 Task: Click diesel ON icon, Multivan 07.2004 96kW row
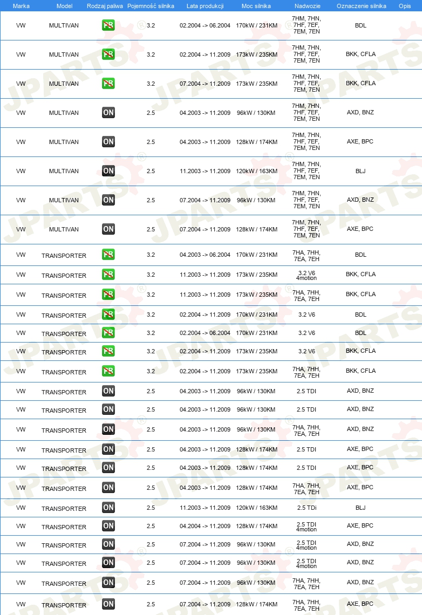coord(108,200)
